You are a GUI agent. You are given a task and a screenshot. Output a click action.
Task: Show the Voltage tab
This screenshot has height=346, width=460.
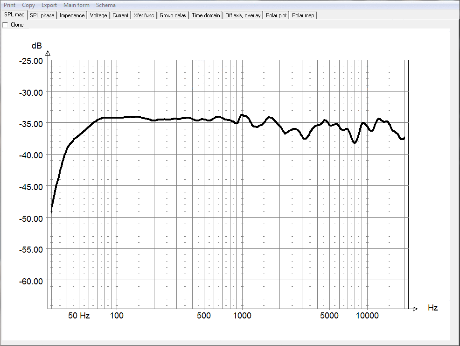(98, 15)
